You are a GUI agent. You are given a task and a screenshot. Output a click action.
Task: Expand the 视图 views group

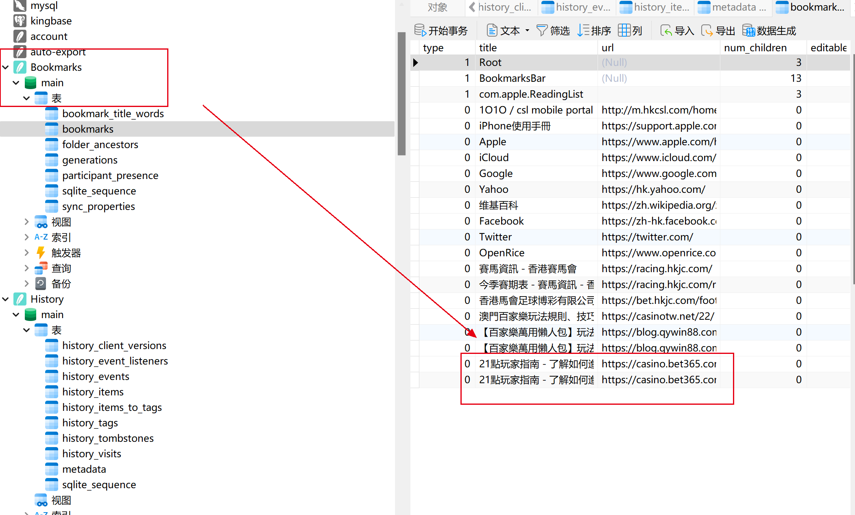[x=27, y=222]
